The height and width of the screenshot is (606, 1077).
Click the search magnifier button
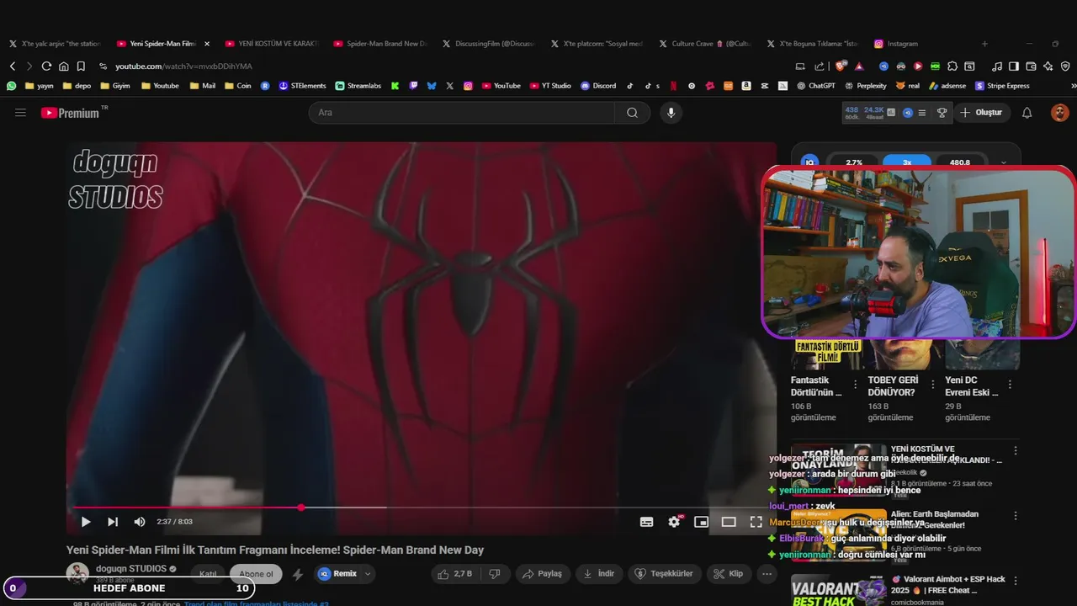(632, 113)
